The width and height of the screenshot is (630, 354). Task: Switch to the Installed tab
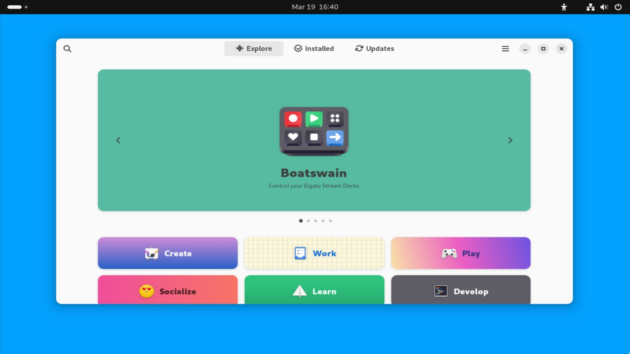[x=314, y=48]
